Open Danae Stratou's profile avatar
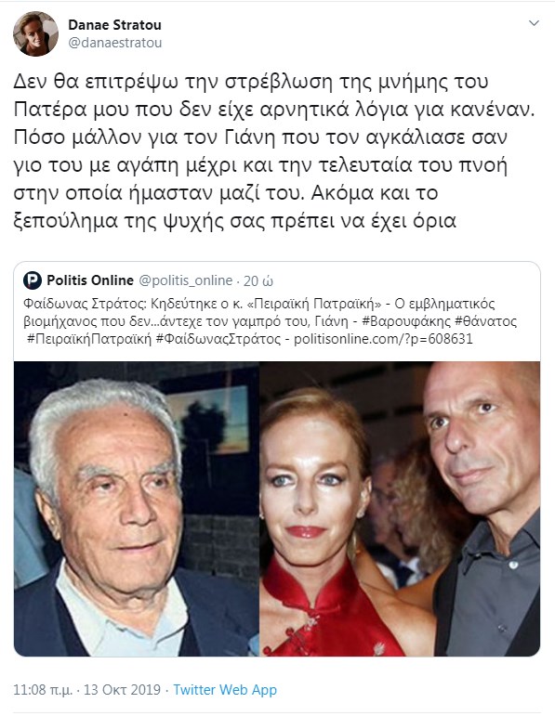This screenshot has width=555, height=716. click(35, 33)
